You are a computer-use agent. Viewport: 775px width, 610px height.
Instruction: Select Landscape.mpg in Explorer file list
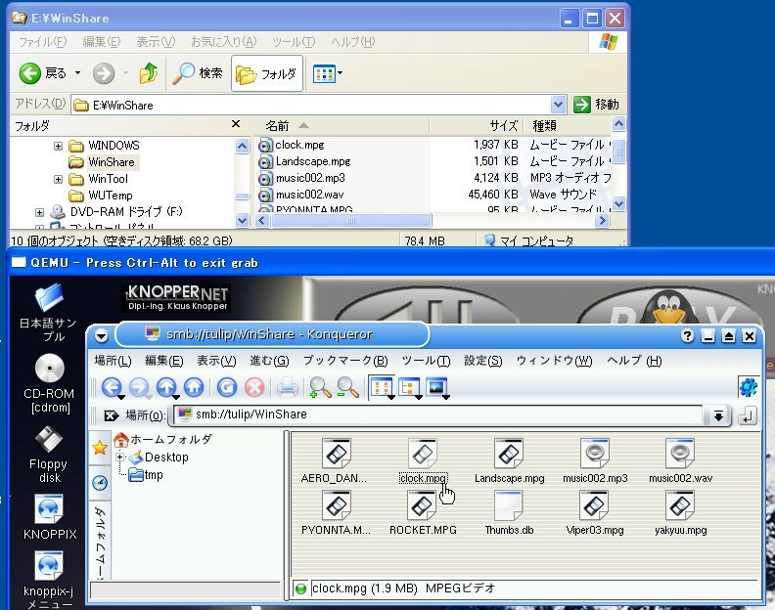coord(313,161)
